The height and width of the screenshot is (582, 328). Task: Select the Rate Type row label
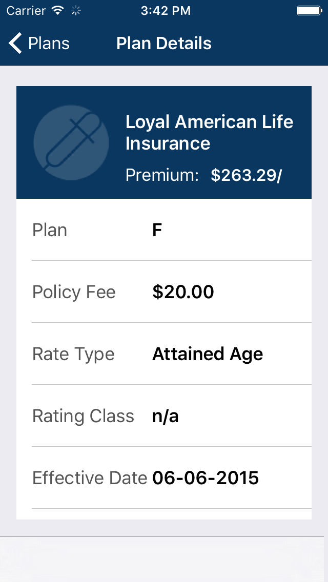coord(73,354)
